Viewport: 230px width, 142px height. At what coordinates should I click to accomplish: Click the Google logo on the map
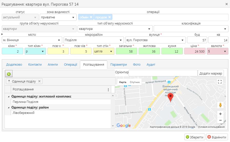pyautogui.click(x=123, y=125)
